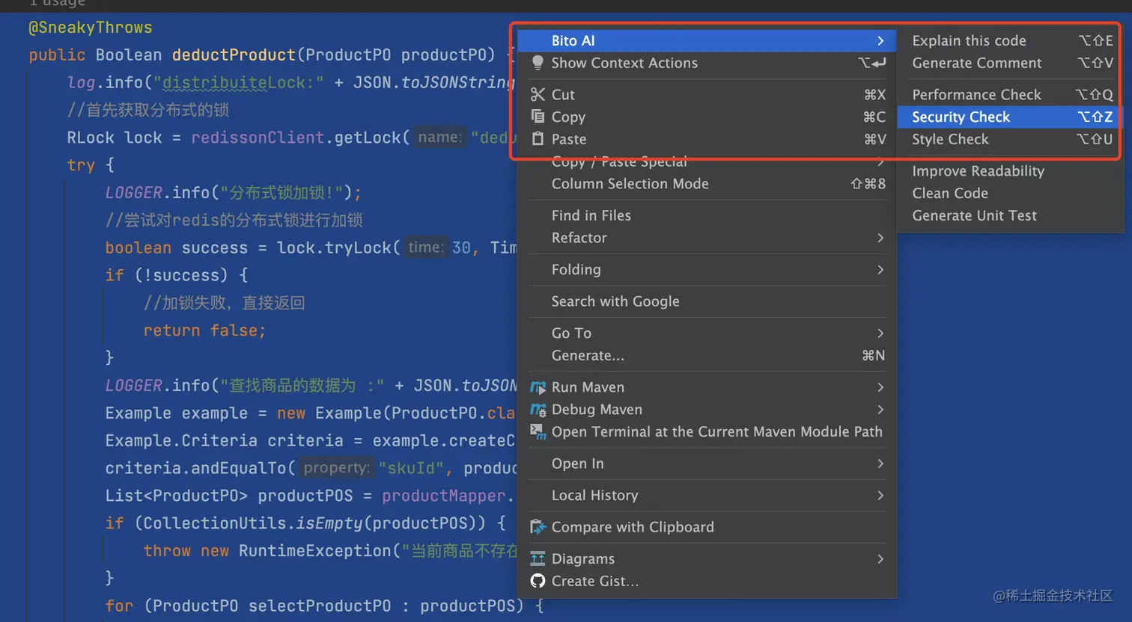Click CollectionUtils in the if statement
Screen dimensions: 1132x622
pos(214,523)
